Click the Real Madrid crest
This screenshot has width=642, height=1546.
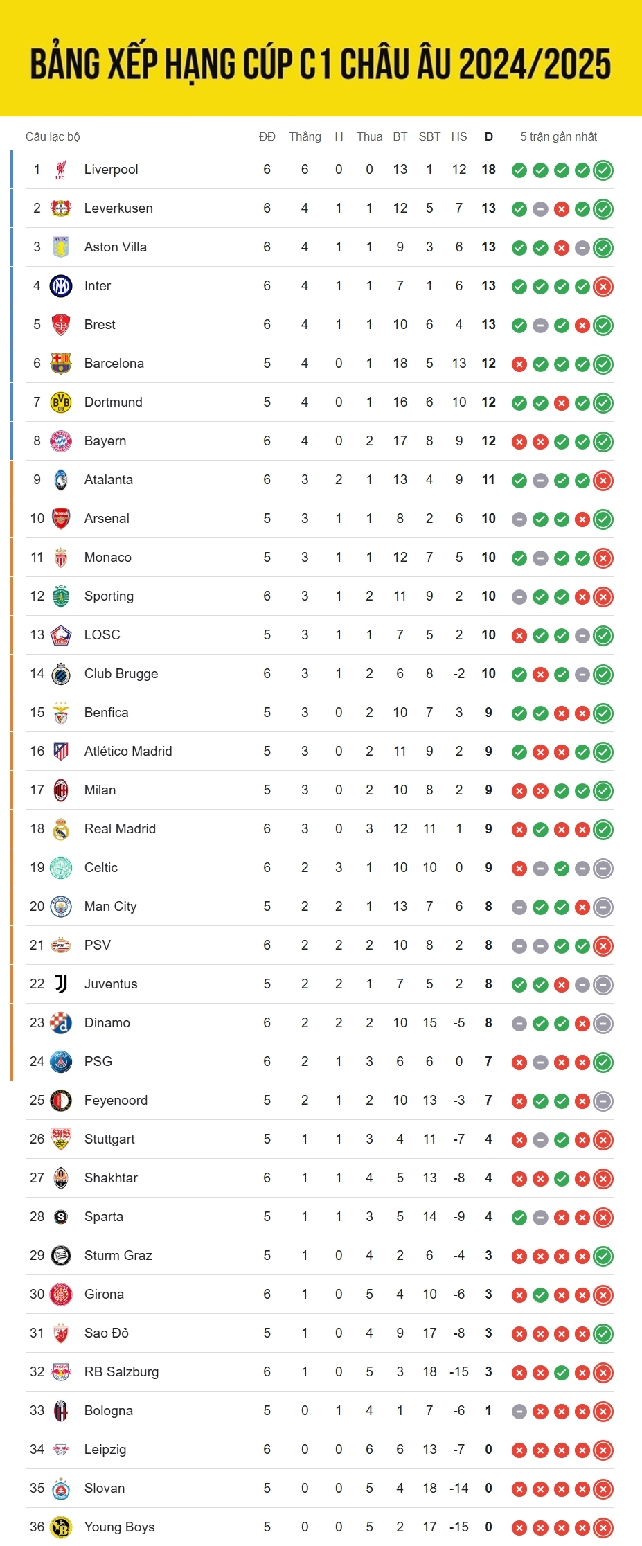tap(61, 829)
